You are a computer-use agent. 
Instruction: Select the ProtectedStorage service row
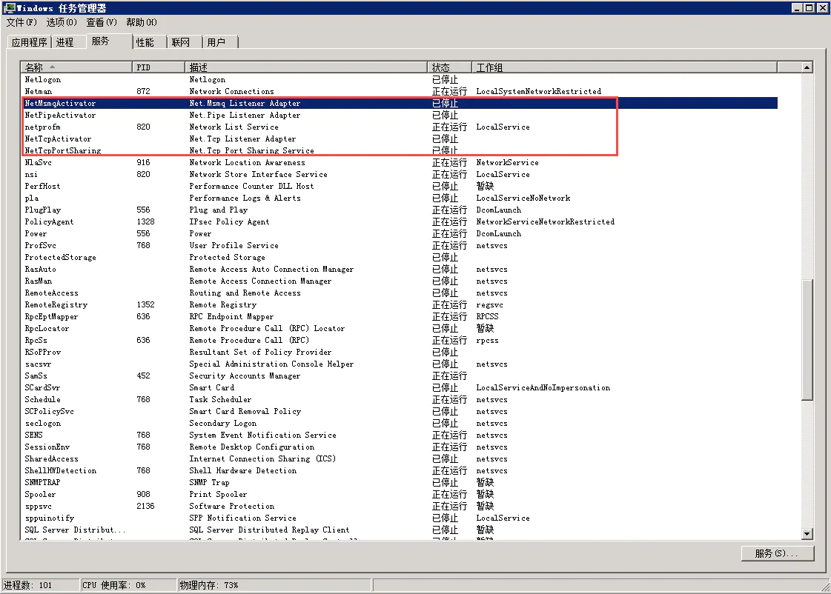pyautogui.click(x=399, y=257)
